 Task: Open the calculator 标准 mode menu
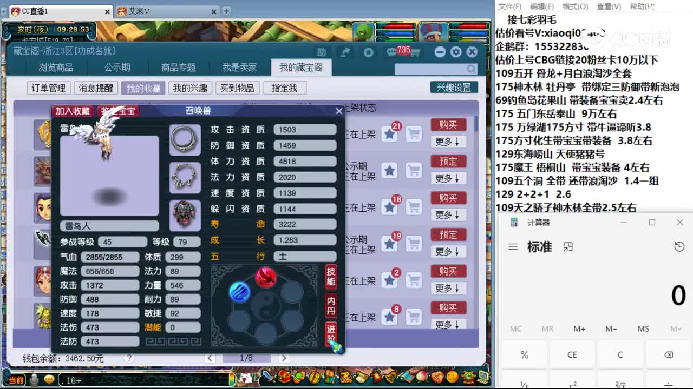513,246
